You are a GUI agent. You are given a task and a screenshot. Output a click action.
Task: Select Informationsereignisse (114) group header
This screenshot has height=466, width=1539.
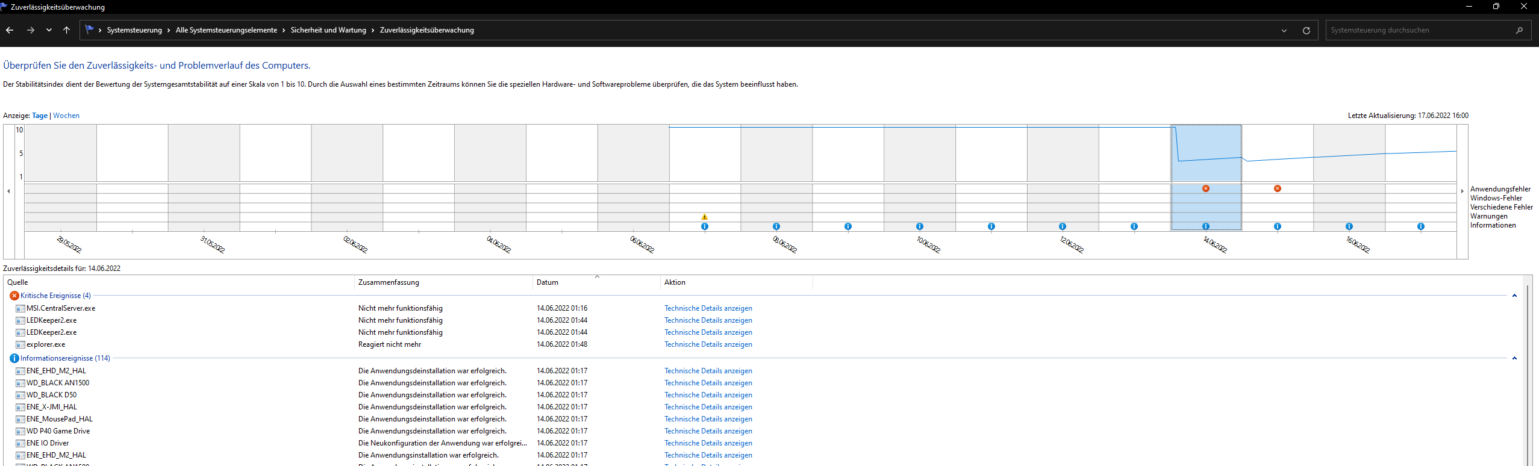(65, 358)
